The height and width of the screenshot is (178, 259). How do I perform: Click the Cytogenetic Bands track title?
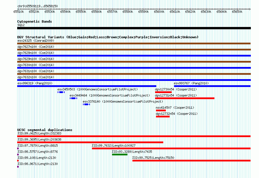pos(35,21)
